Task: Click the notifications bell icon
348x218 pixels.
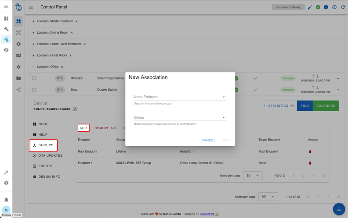Action: click(6, 200)
